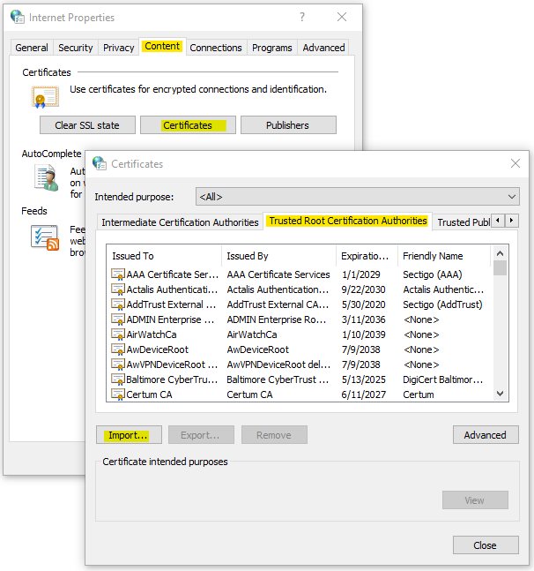Close the Certificates dialog with Close button

[485, 545]
